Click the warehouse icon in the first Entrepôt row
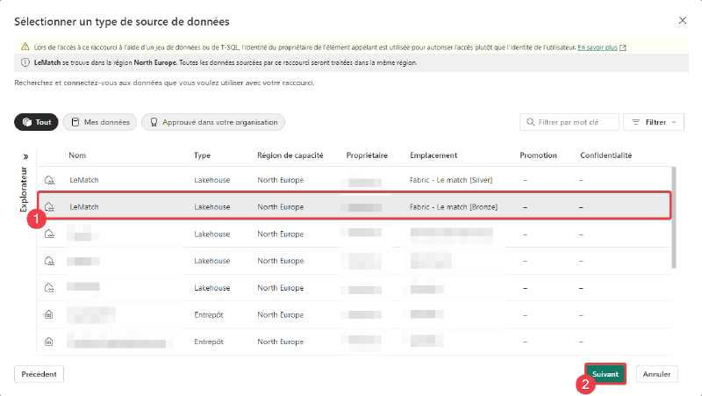The height and width of the screenshot is (396, 702). 49,314
